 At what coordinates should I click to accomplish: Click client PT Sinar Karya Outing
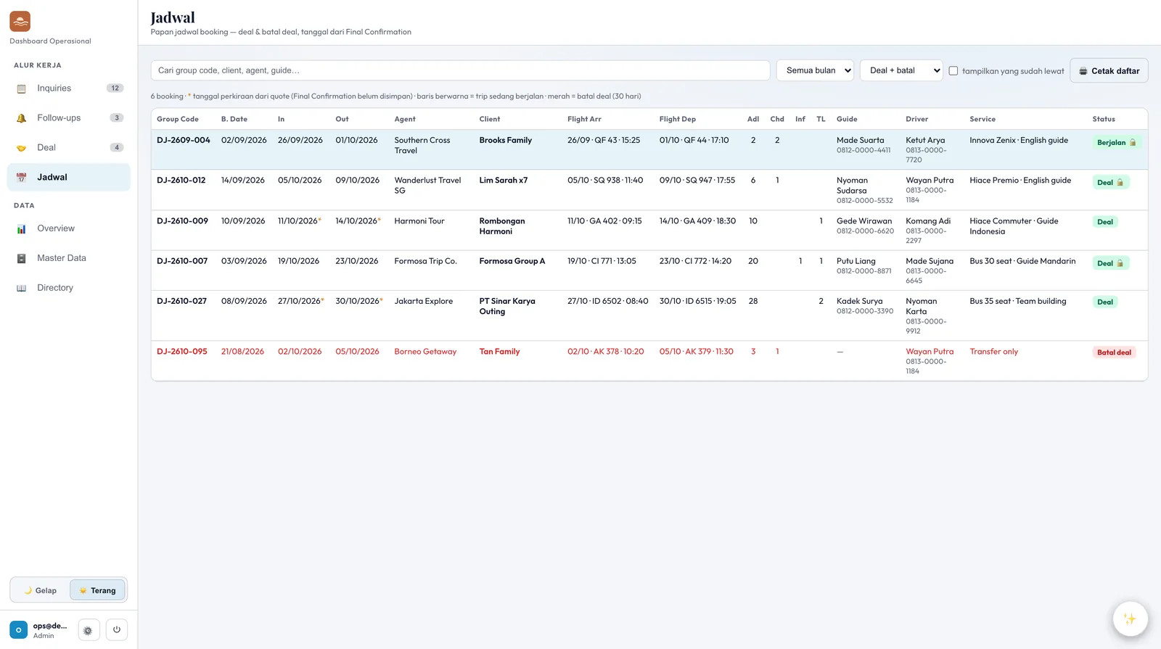507,307
